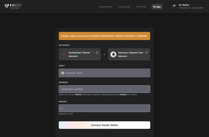Image resolution: width=209 pixels, height=137 pixels.
Task: Focus the Destination address input field
Action: (104, 89)
